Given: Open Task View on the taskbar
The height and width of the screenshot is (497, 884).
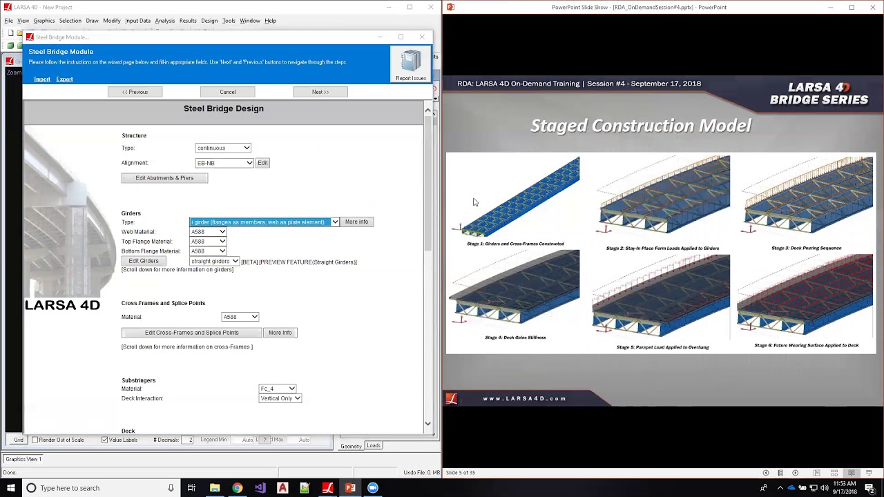Looking at the screenshot, I should (x=191, y=488).
